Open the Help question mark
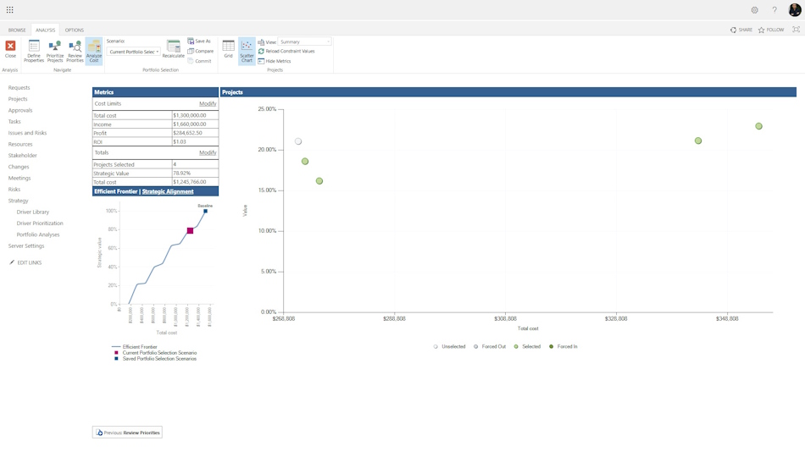The width and height of the screenshot is (805, 452). click(x=774, y=10)
